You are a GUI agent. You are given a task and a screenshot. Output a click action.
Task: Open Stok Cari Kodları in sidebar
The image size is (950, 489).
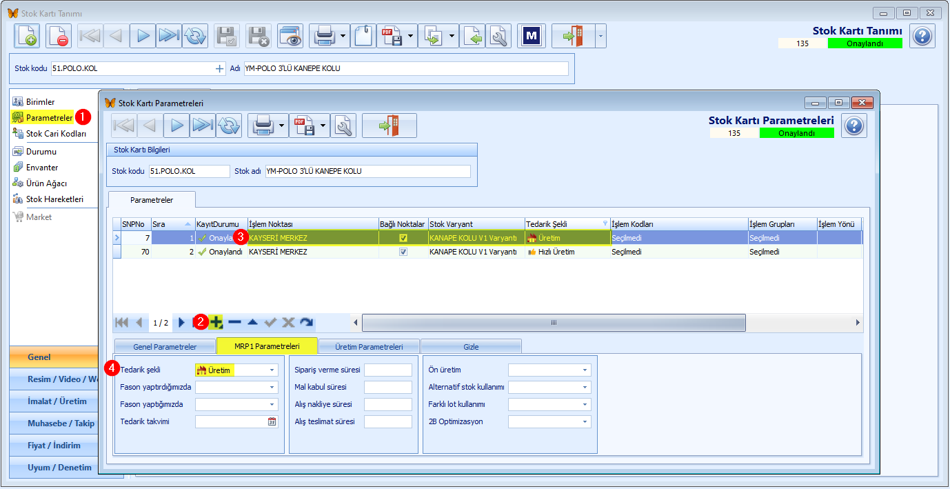click(x=56, y=134)
